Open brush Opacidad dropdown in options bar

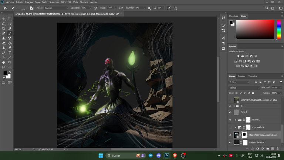point(90,8)
